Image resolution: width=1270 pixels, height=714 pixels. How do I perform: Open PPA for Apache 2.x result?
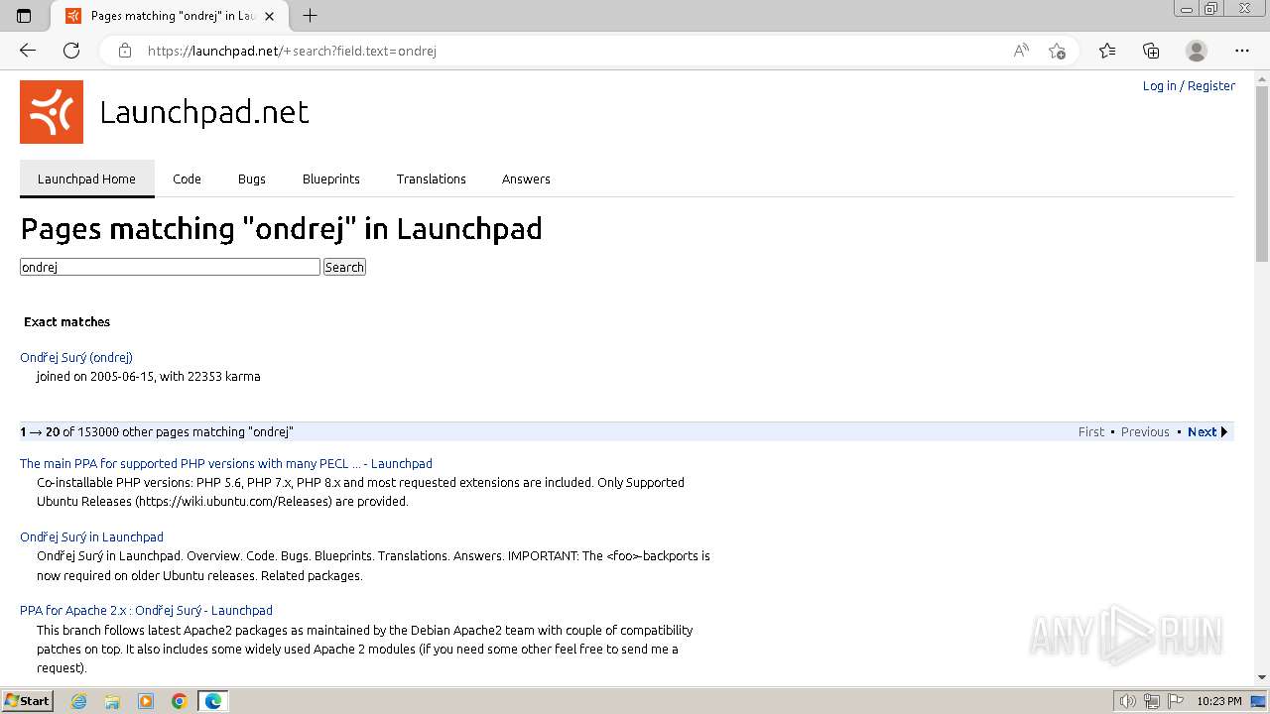point(146,610)
